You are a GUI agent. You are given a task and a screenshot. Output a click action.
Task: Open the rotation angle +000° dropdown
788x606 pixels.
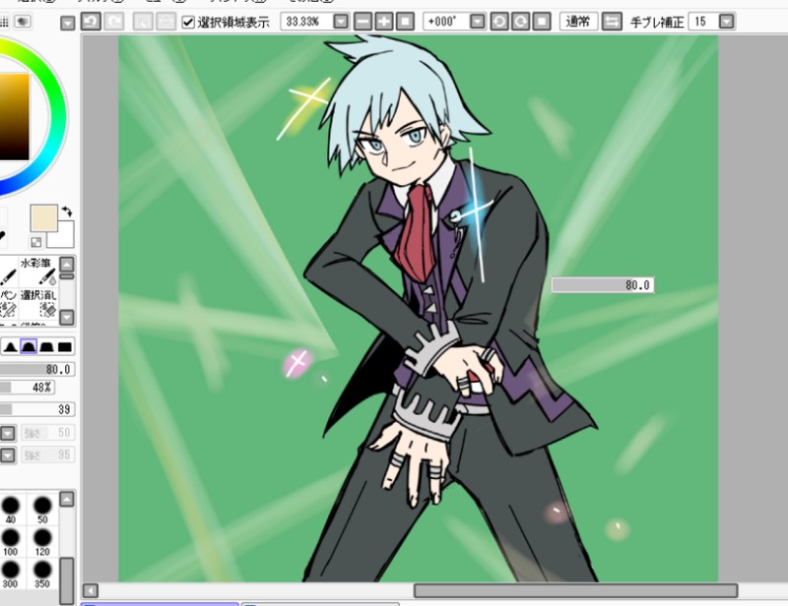point(478,22)
